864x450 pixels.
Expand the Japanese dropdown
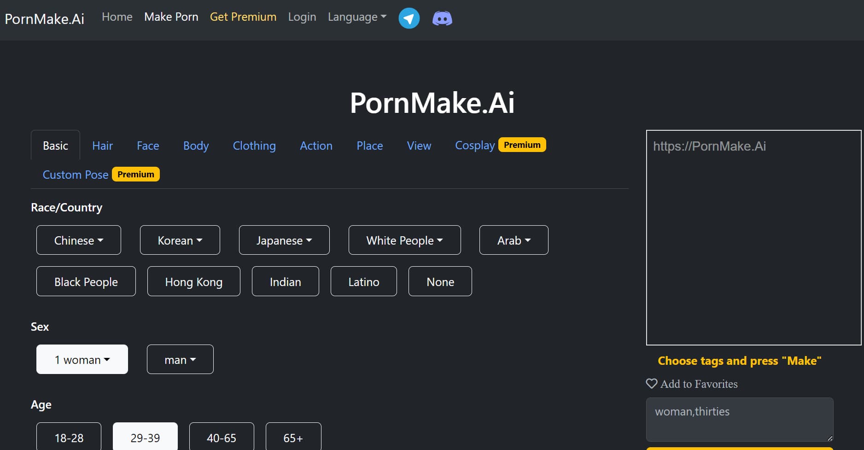(x=284, y=240)
